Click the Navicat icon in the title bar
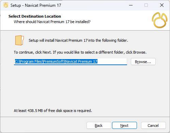Image resolution: width=170 pixels, height=133 pixels. [x=6, y=5]
